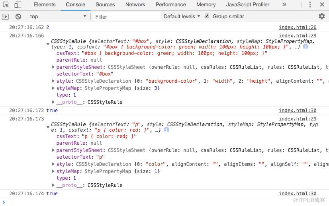This screenshot has height=206, width=329.
Task: Expand style with background-color declaration
Action: pos(53,81)
